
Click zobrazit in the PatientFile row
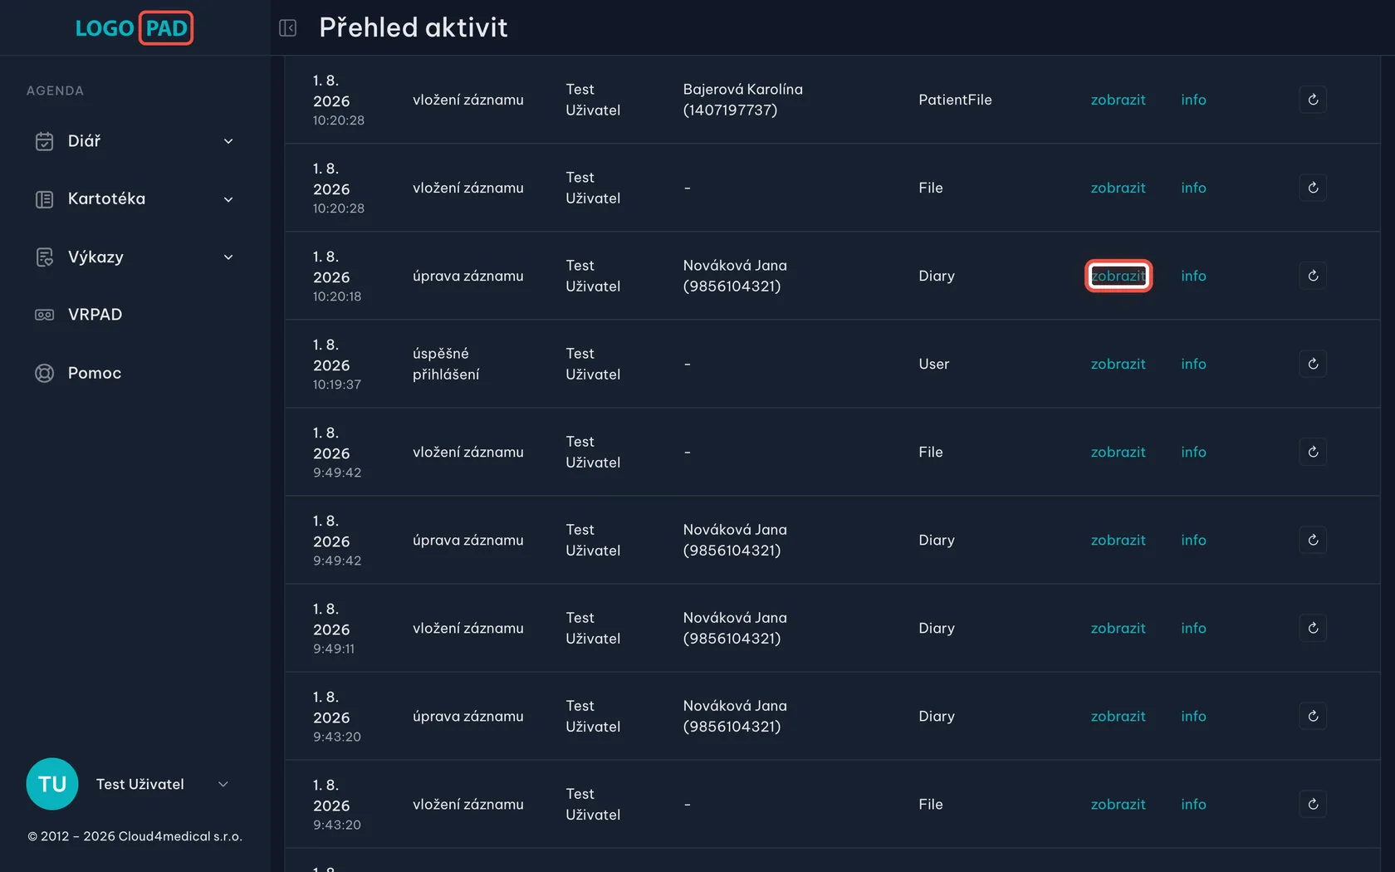(x=1118, y=100)
